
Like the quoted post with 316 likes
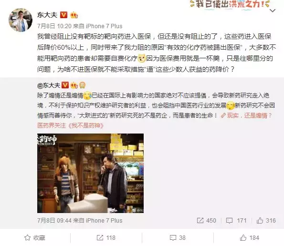[x=266, y=220]
